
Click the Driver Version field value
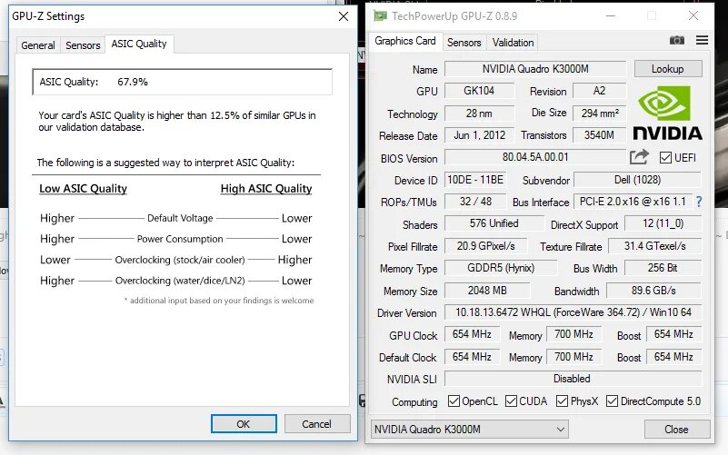point(573,312)
